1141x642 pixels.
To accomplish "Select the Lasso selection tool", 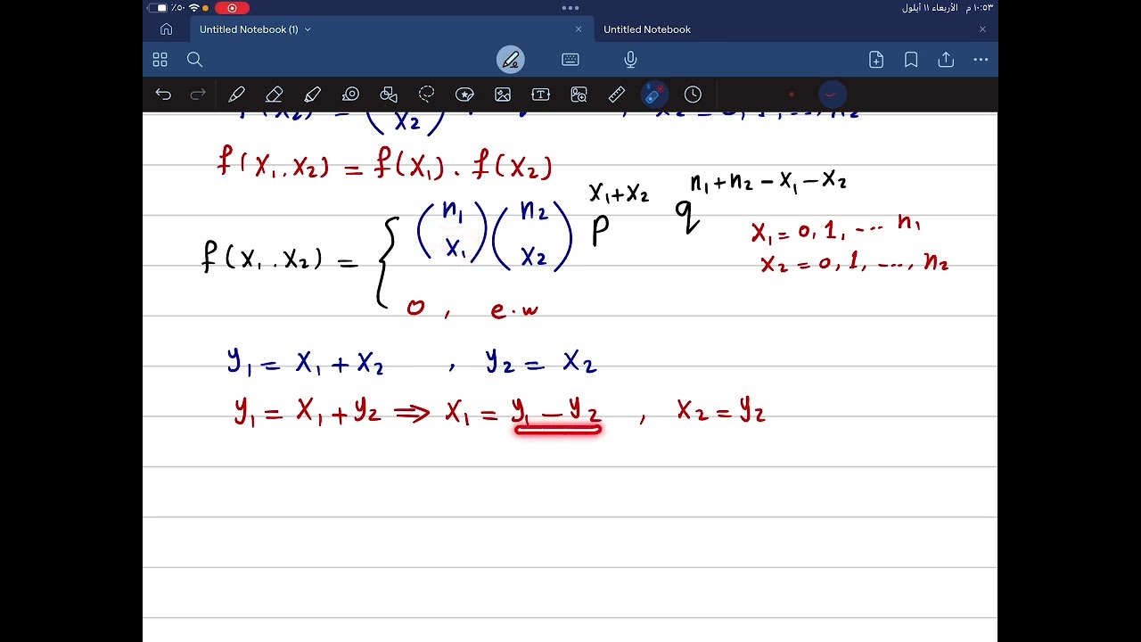I will pos(427,94).
